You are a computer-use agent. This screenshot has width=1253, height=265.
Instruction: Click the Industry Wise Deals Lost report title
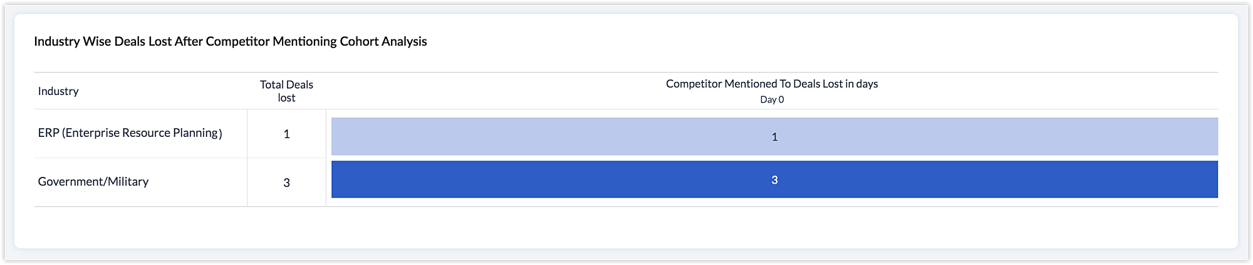point(230,41)
